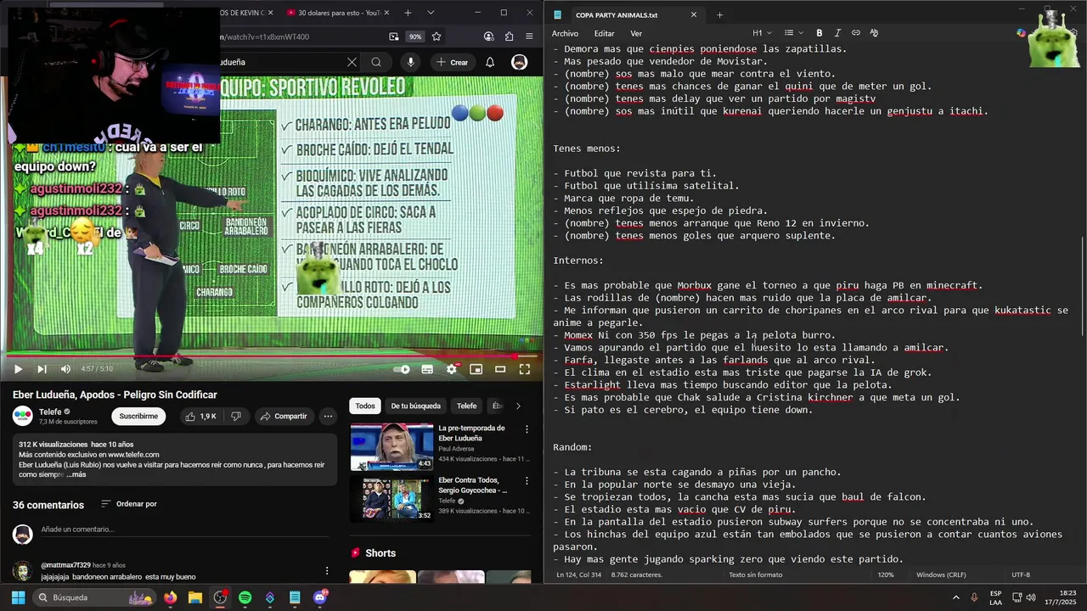The image size is (1087, 611).
Task: Show hidden tray icons chevron
Action: point(956,597)
